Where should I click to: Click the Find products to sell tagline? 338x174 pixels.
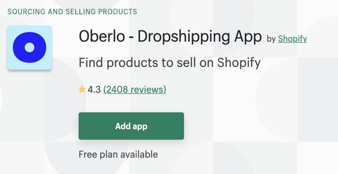[170, 62]
